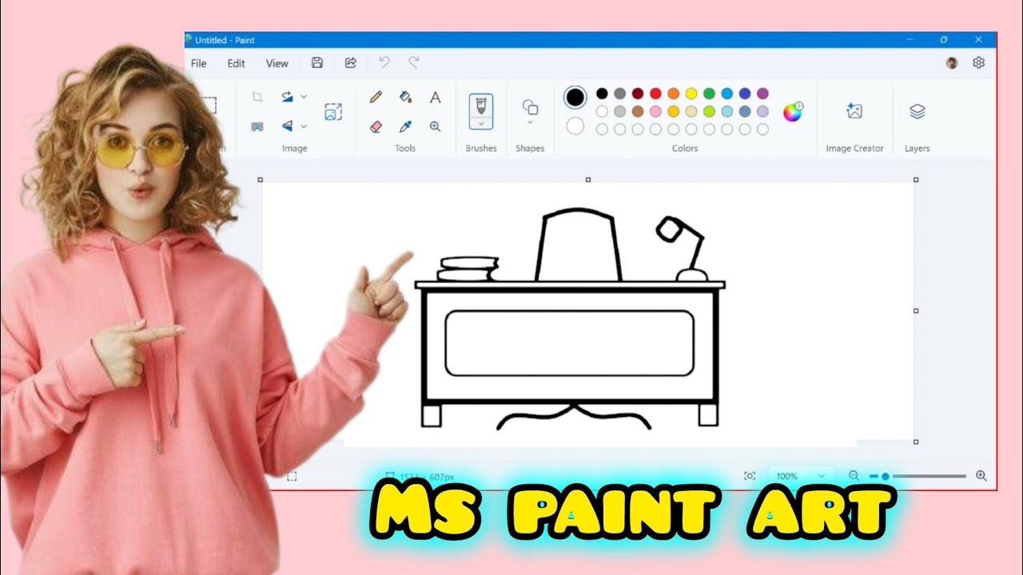Click the Redo arrow
This screenshot has height=575, width=1023.
(x=414, y=62)
